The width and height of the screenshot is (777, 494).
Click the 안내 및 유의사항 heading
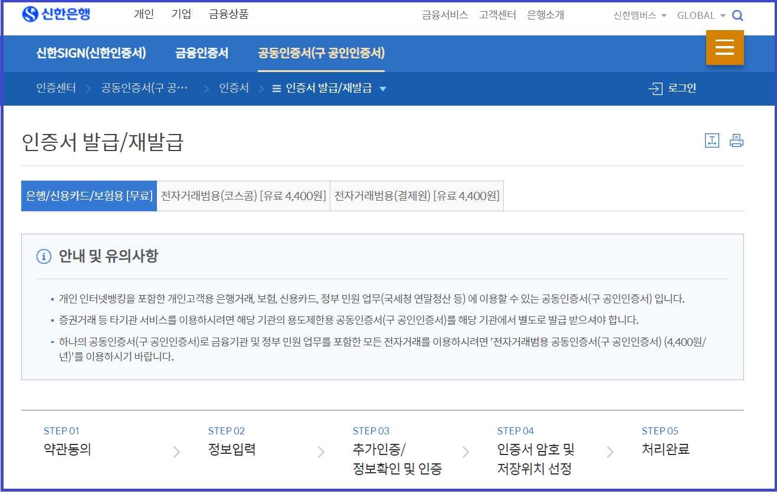click(x=108, y=256)
